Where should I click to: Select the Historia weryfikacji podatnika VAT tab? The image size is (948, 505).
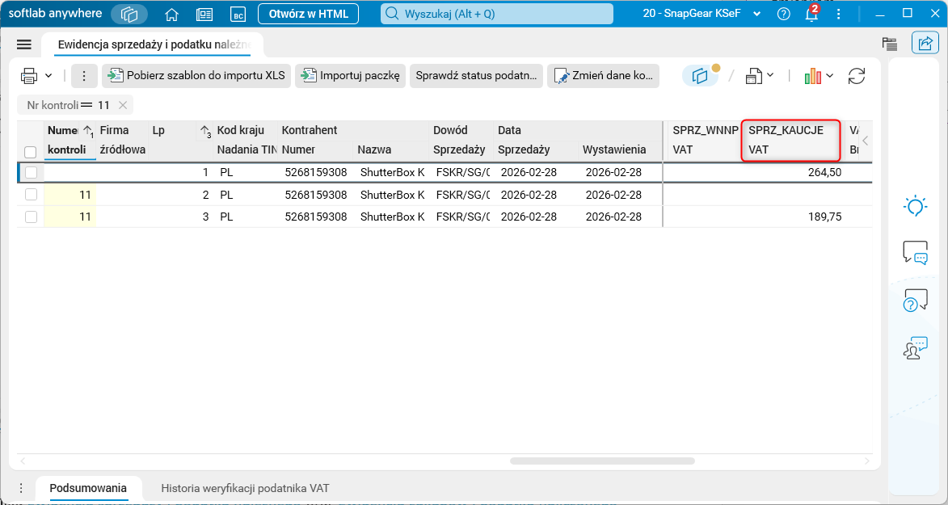click(245, 488)
